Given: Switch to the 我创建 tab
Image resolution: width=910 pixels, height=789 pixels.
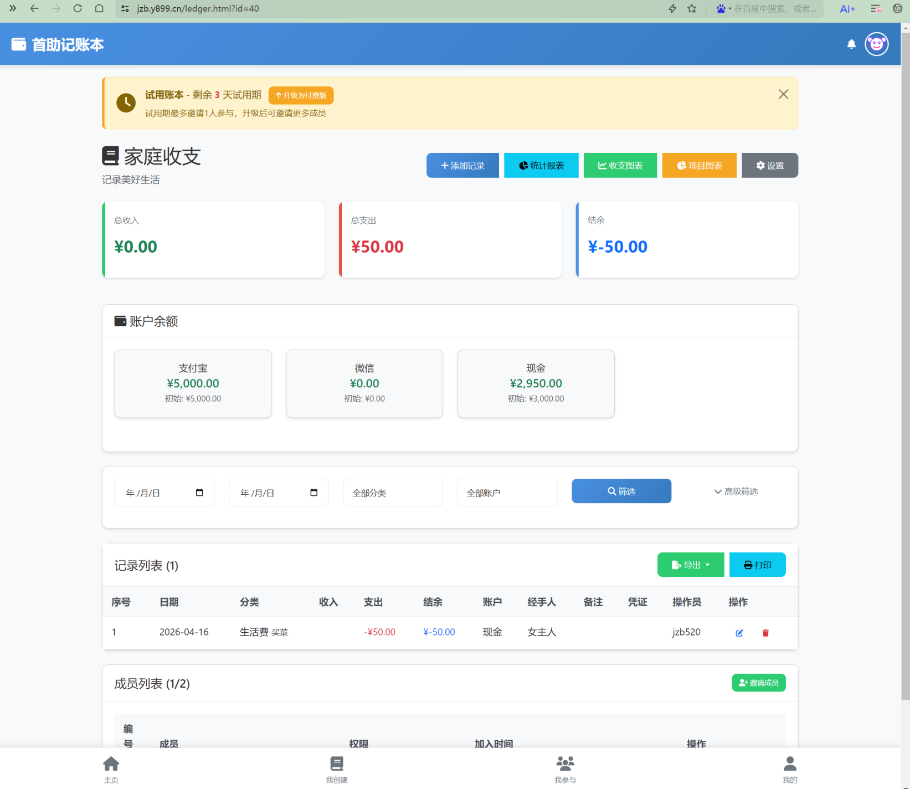Looking at the screenshot, I should tap(336, 769).
